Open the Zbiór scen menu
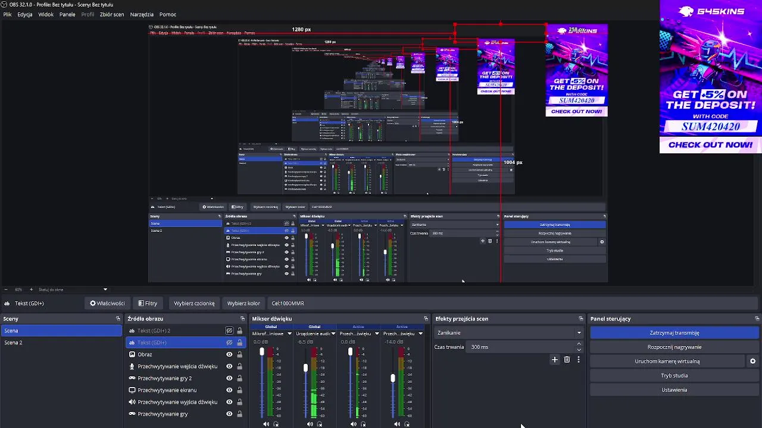The width and height of the screenshot is (762, 428). tap(112, 14)
